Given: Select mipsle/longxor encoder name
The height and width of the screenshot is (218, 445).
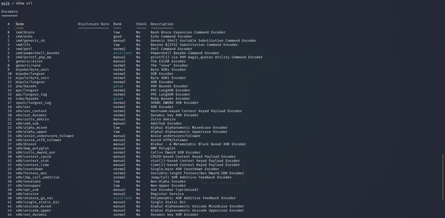Looking at the screenshot, I should pos(30,82).
